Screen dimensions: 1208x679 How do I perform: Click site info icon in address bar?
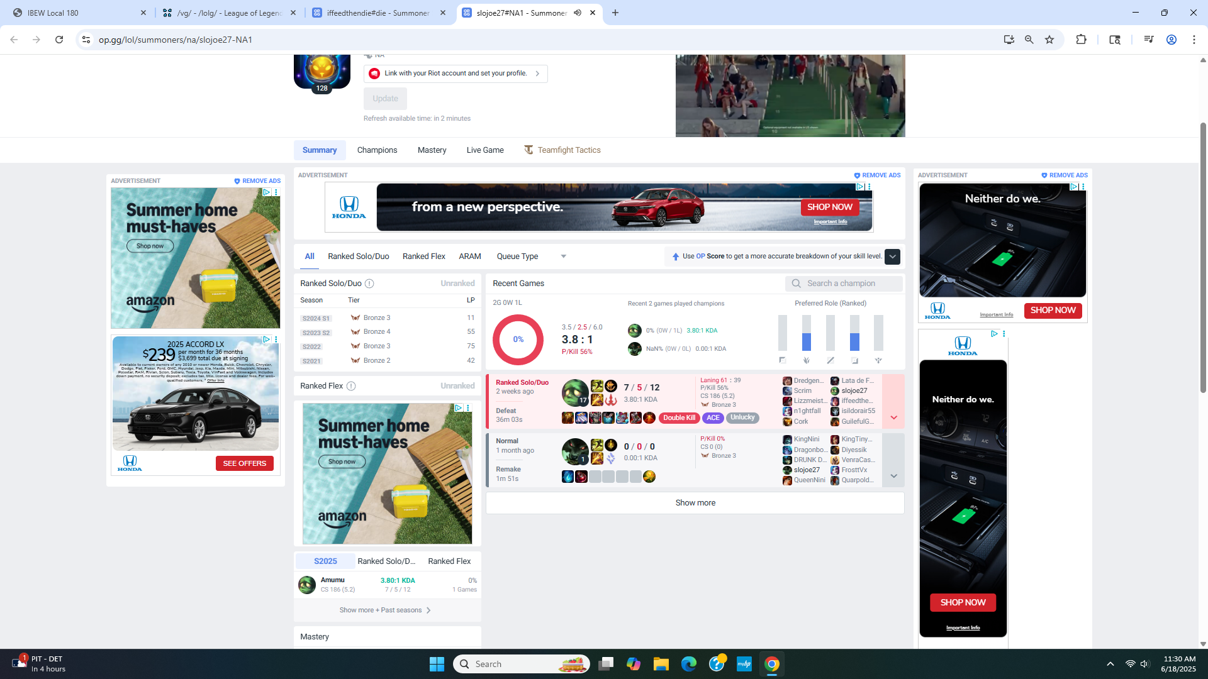coord(86,40)
